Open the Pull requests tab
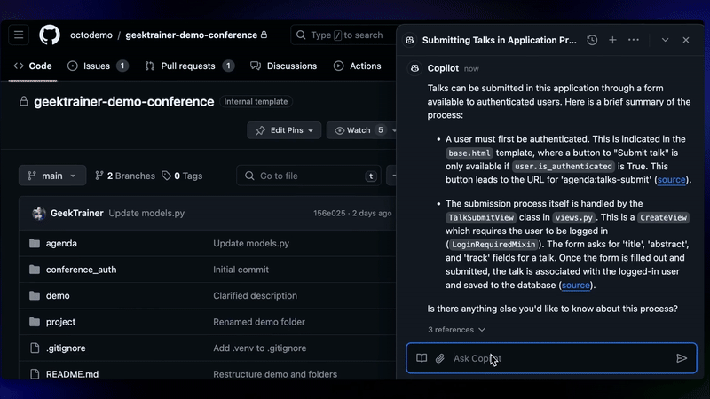 (x=189, y=66)
